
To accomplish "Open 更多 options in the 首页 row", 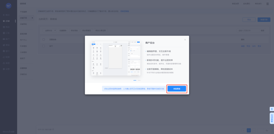I will [260, 46].
